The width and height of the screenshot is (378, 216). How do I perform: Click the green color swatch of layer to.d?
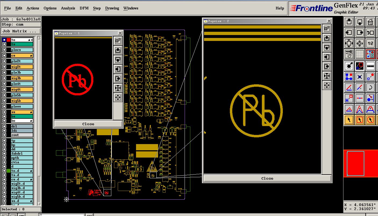tap(9, 171)
